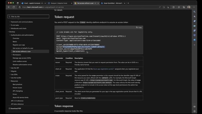
Task: Open the Microsoft 365 sidebar icon
Action: pos(194,35)
